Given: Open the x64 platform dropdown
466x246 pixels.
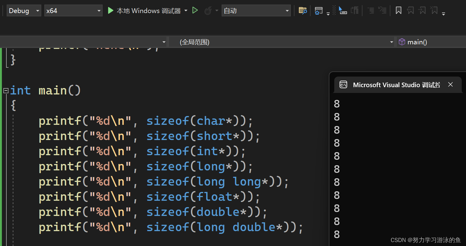Looking at the screenshot, I should 73,11.
